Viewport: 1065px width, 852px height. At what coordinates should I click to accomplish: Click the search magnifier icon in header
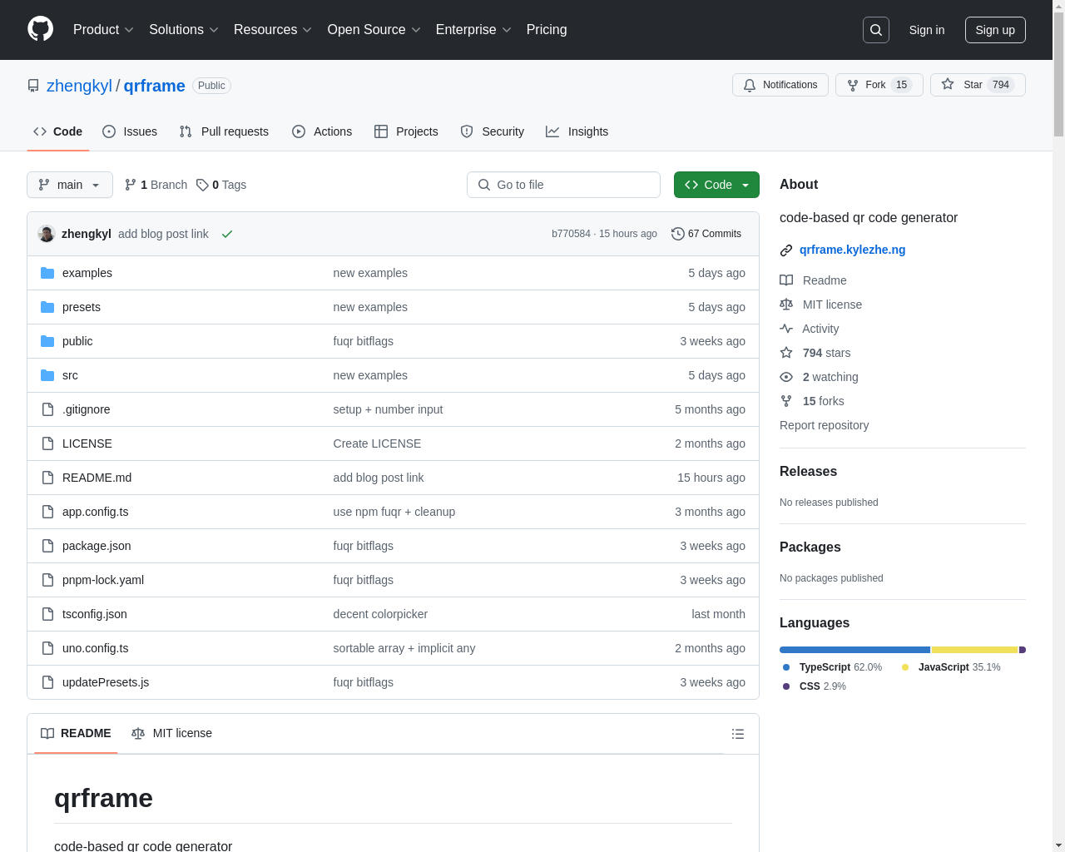click(x=876, y=30)
